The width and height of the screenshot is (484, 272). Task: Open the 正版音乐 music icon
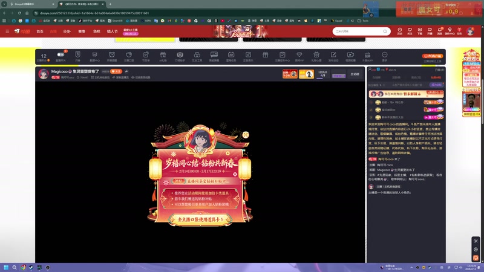click(248, 54)
